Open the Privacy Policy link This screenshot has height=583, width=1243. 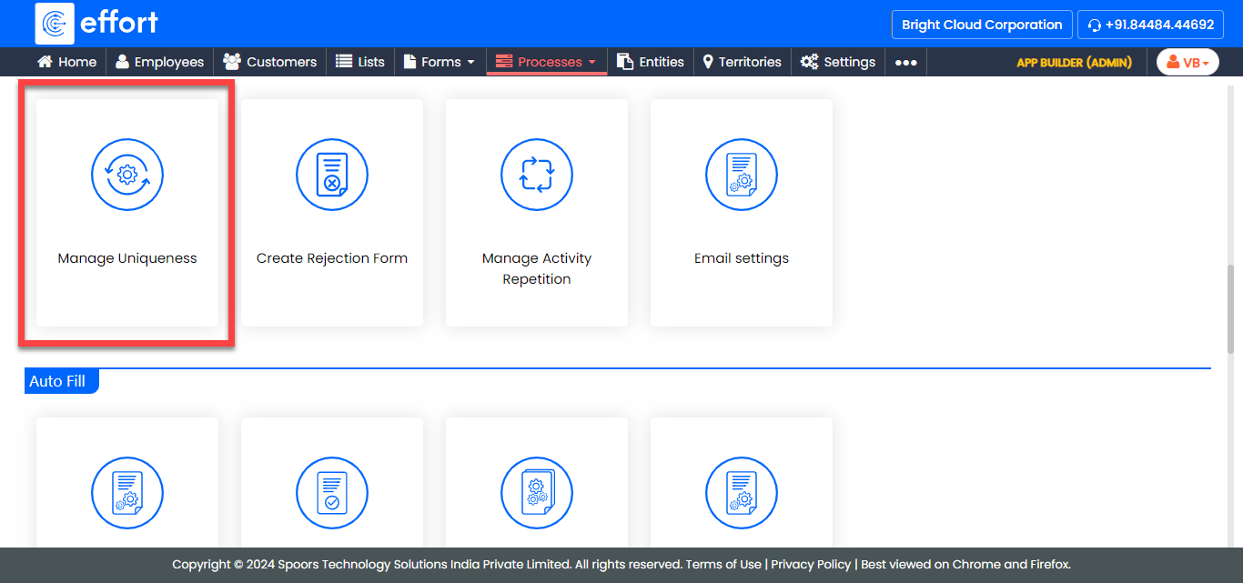[811, 564]
